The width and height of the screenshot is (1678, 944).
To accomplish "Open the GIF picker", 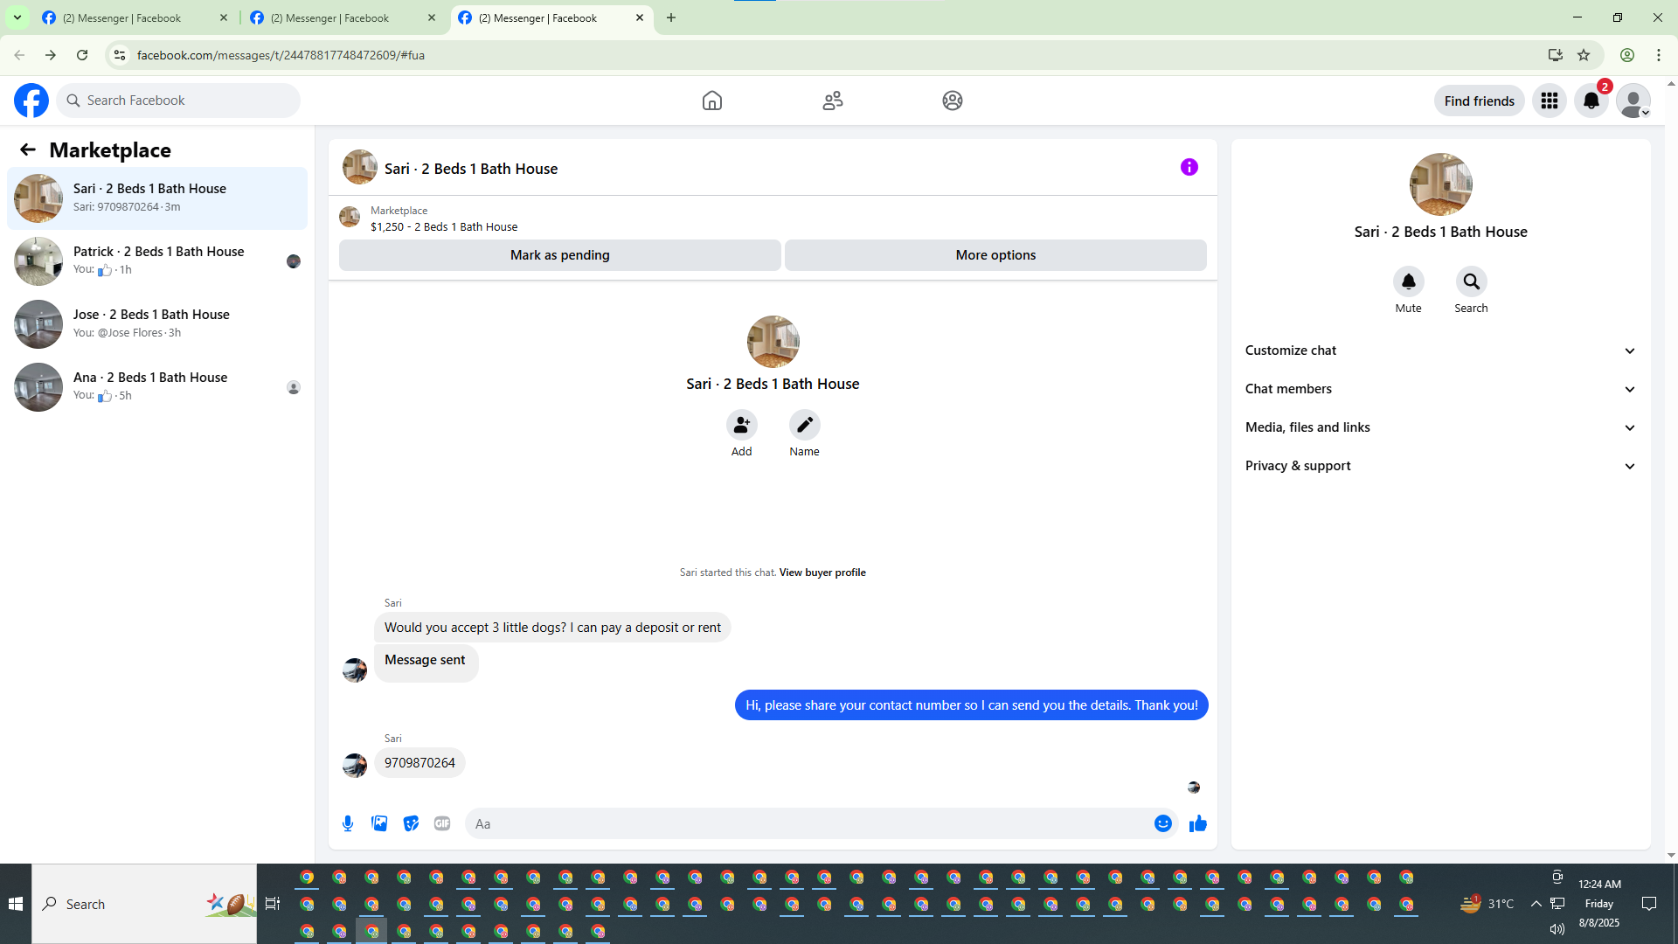I will pos(442,823).
